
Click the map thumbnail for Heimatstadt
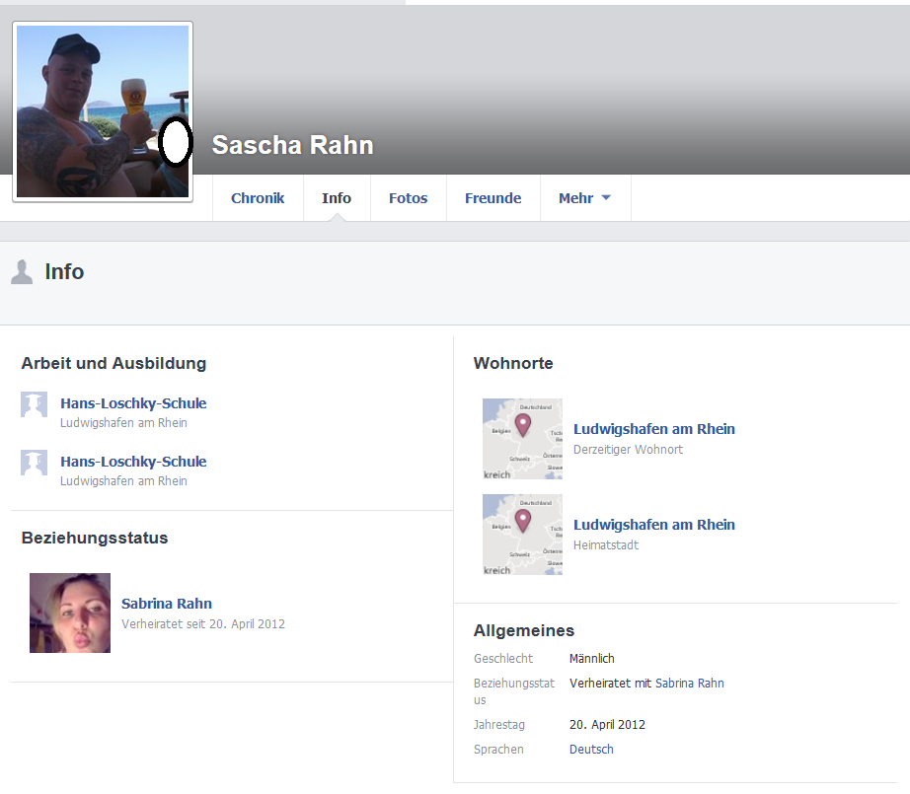click(x=522, y=535)
